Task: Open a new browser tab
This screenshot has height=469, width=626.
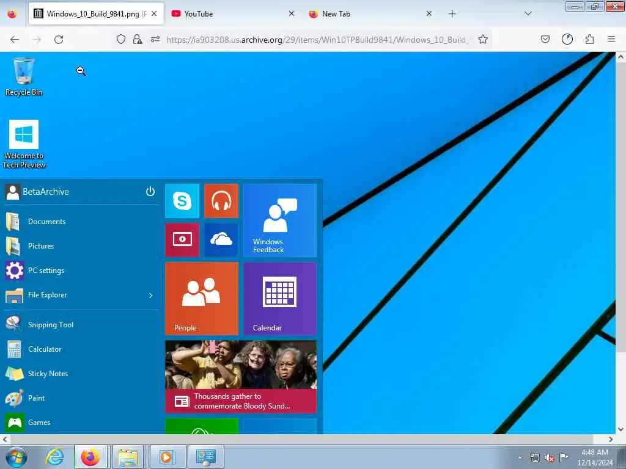Action: 452,14
